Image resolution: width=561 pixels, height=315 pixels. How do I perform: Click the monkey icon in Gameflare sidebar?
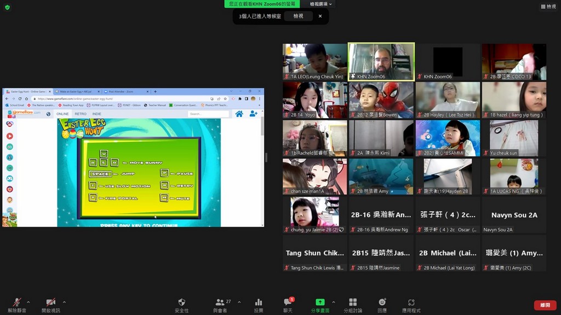[10, 200]
